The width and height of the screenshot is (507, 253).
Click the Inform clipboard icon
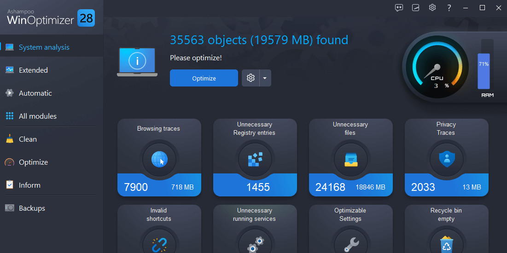9,185
